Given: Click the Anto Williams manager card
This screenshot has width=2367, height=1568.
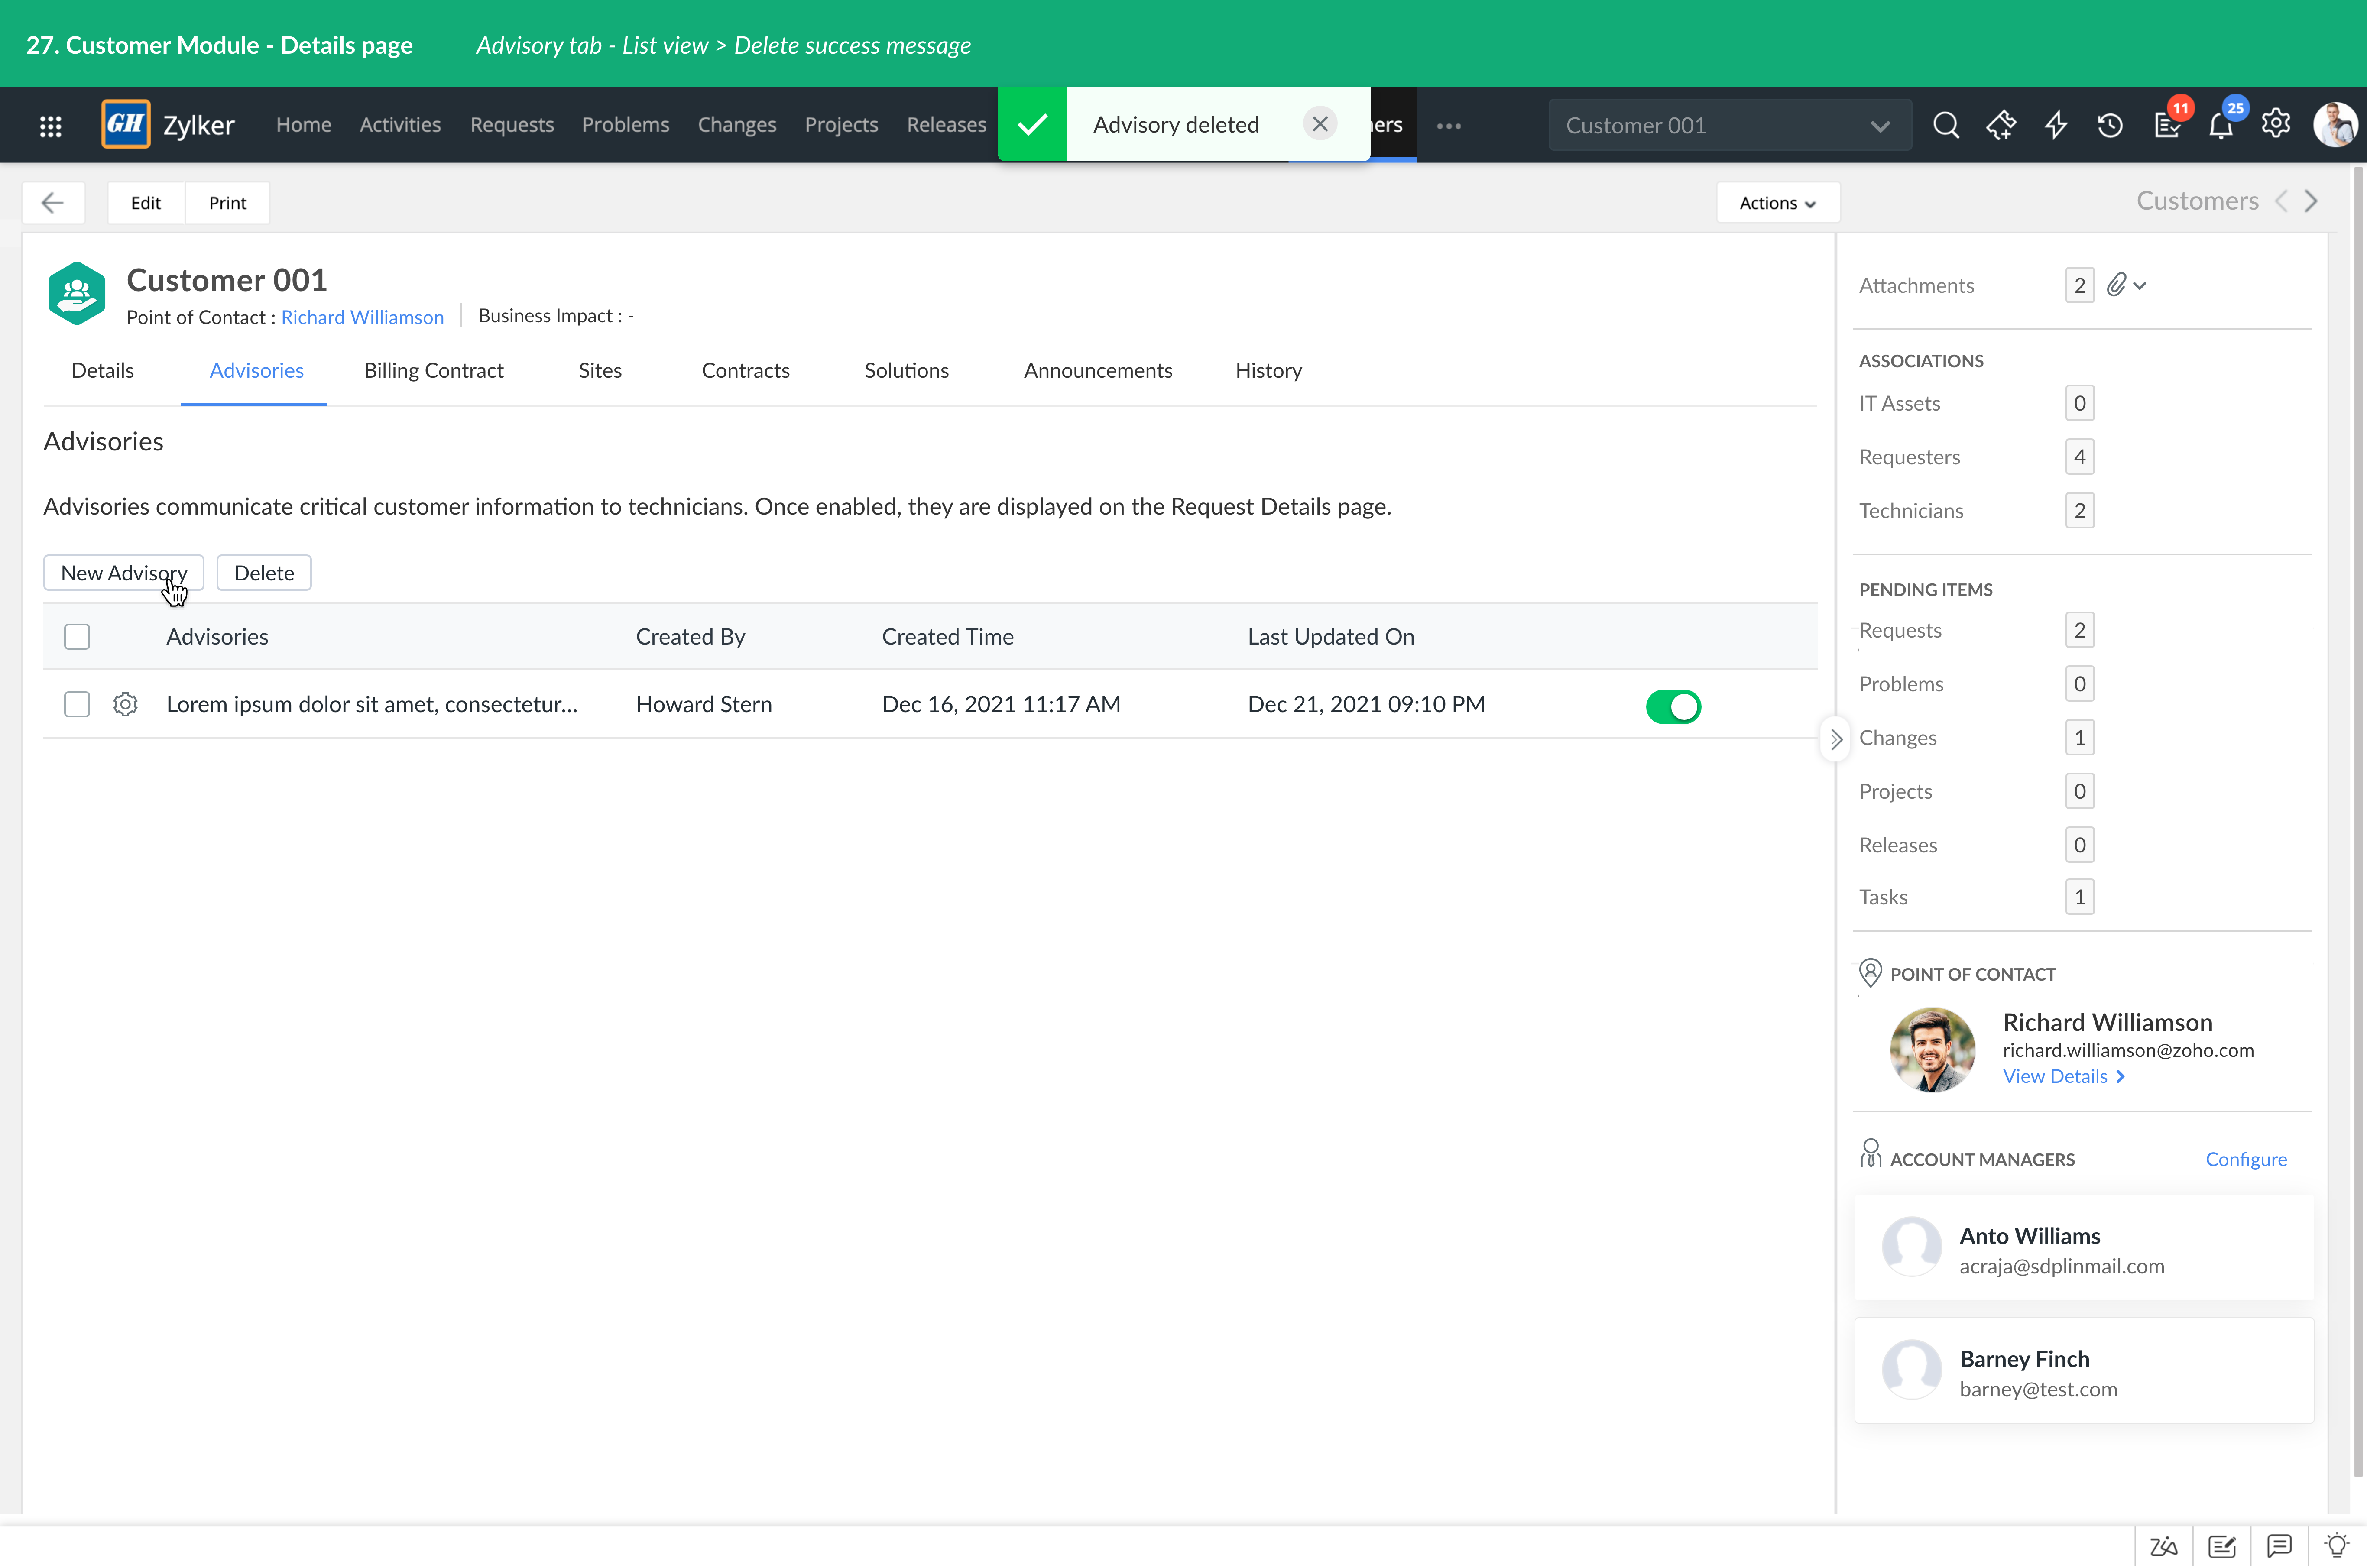Looking at the screenshot, I should [x=2084, y=1248].
